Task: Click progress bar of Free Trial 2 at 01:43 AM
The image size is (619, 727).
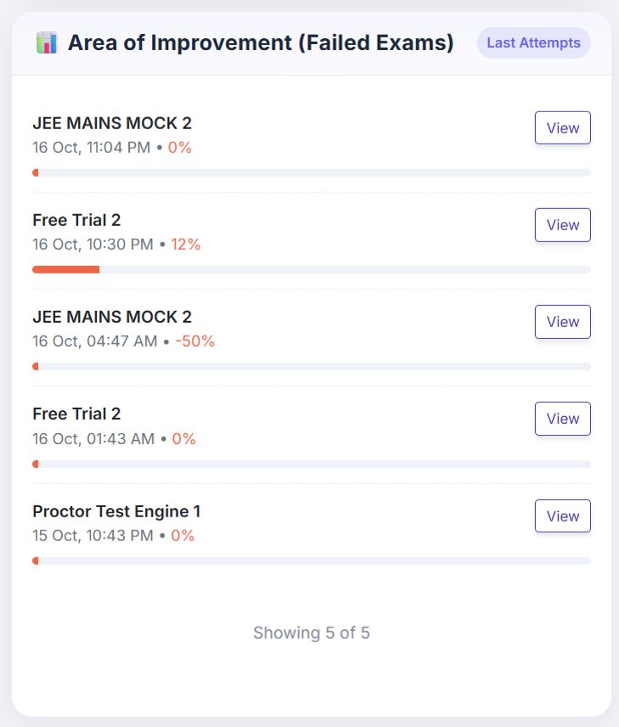Action: 311,464
